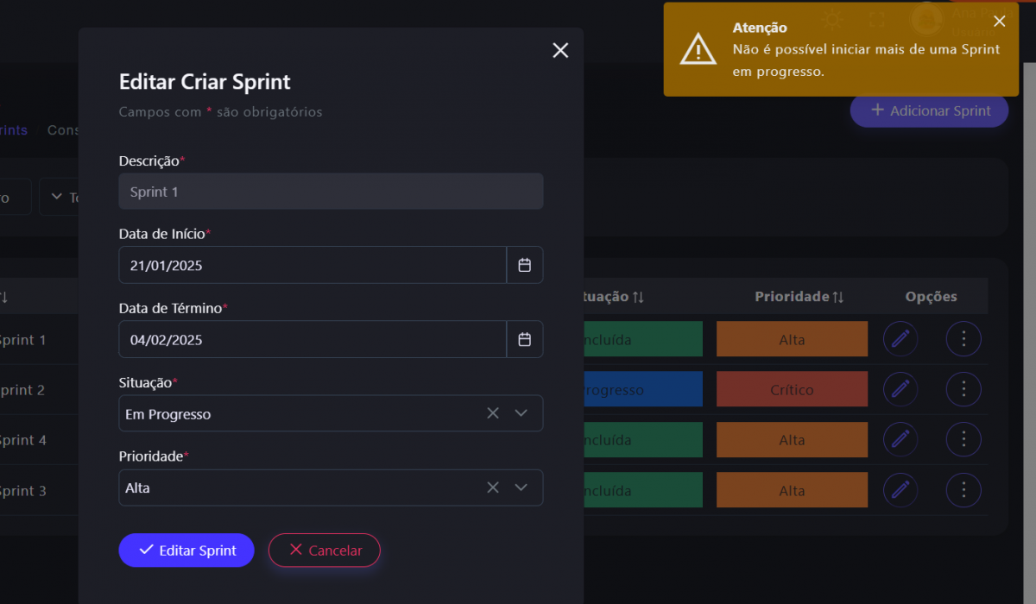
Task: Clear the Situação selection
Action: point(493,413)
